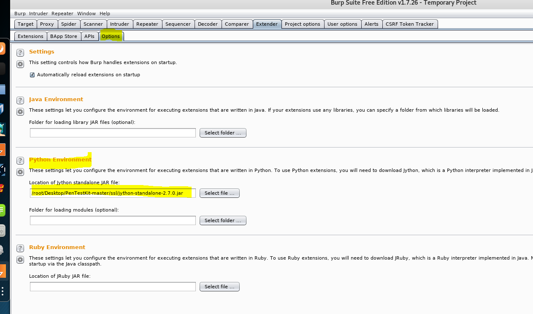Click the help icon beside Python Environment
The image size is (533, 314).
(20, 161)
